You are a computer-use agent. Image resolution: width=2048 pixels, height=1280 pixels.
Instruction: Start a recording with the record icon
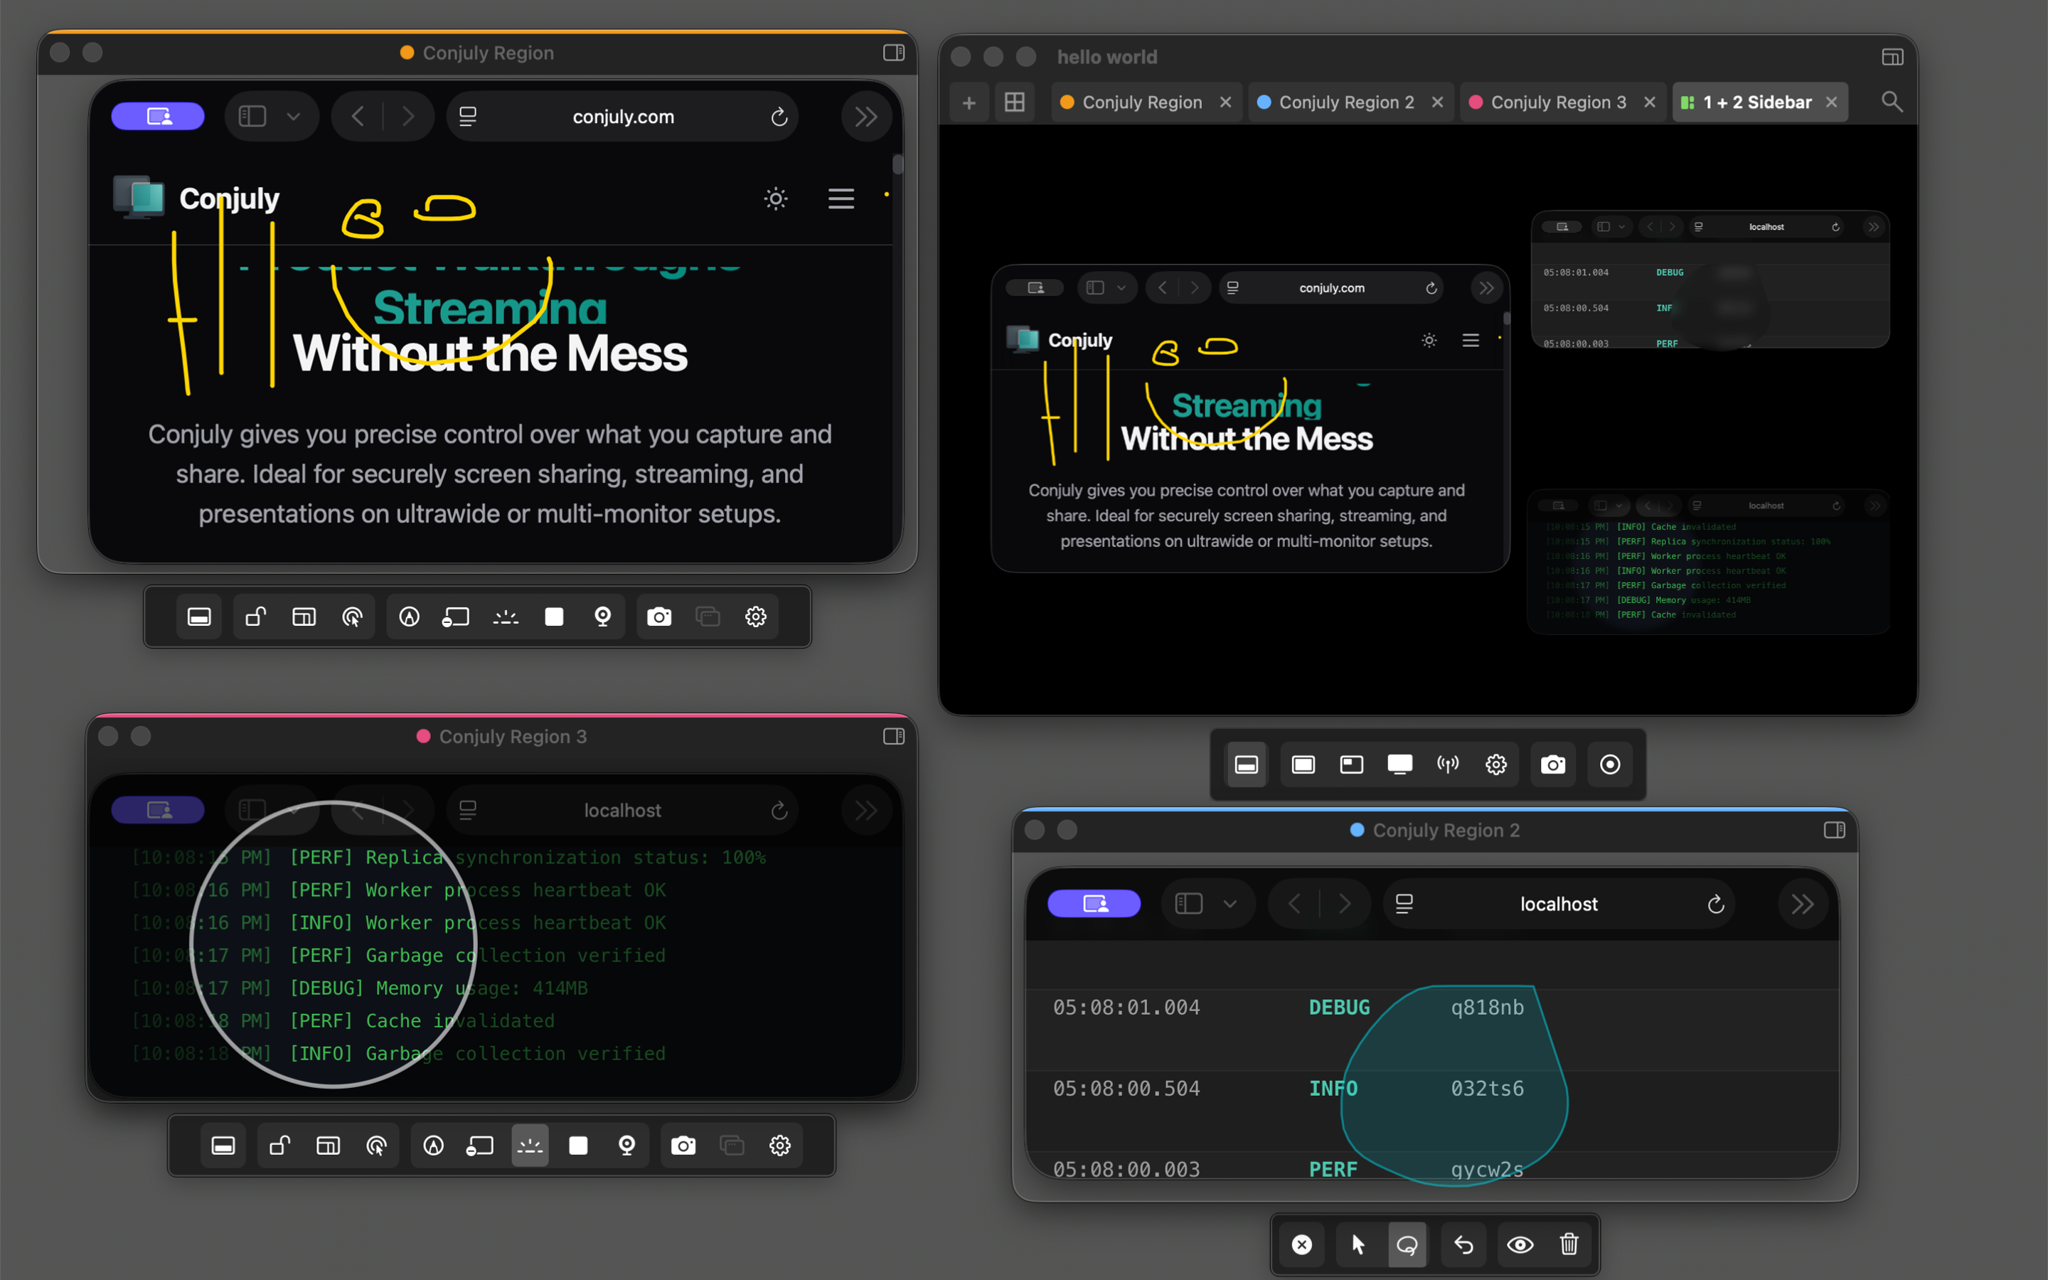tap(1609, 764)
